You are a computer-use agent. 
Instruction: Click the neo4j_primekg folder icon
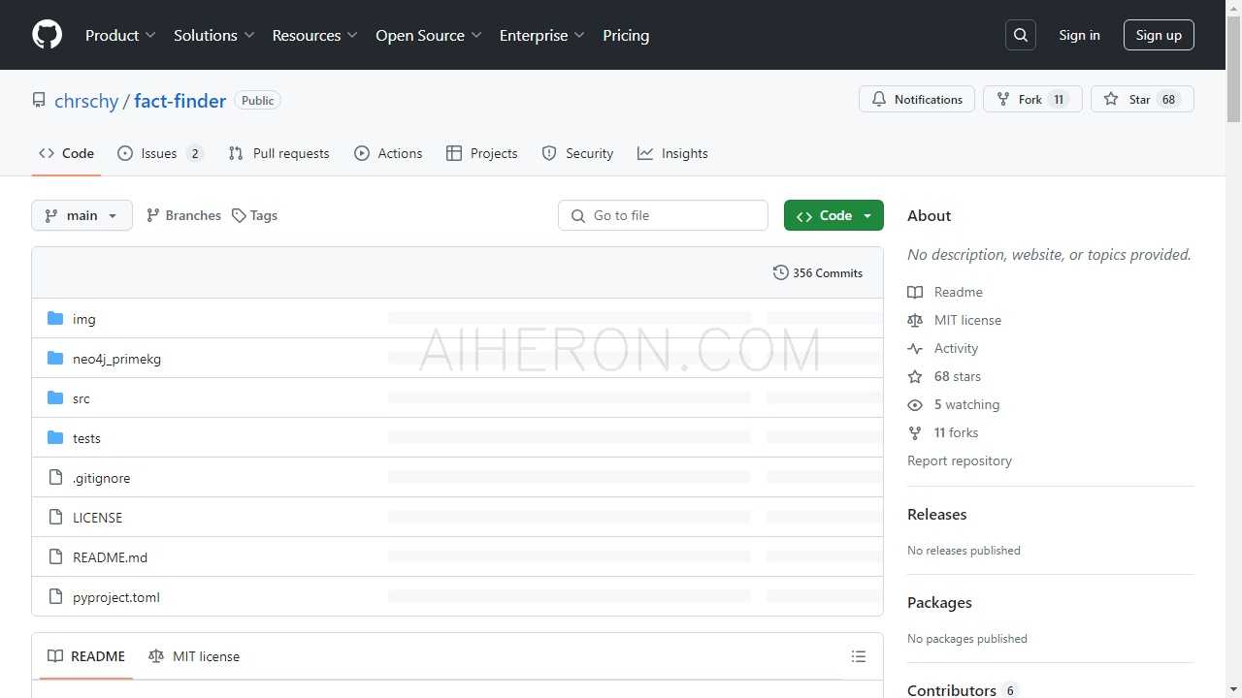55,359
